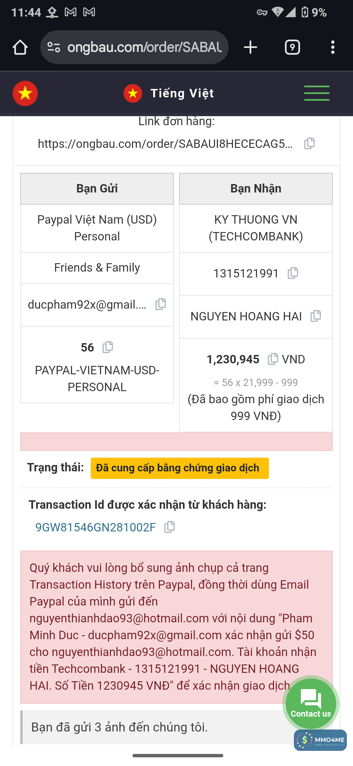Open transaction ID 9GW81546GN281002F link
Viewport: 353px width, 766px height.
pyautogui.click(x=95, y=528)
